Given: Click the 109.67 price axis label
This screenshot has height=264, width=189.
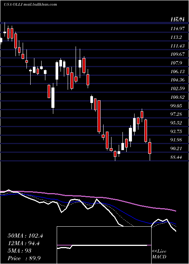Looking at the screenshot, I should point(177,54).
